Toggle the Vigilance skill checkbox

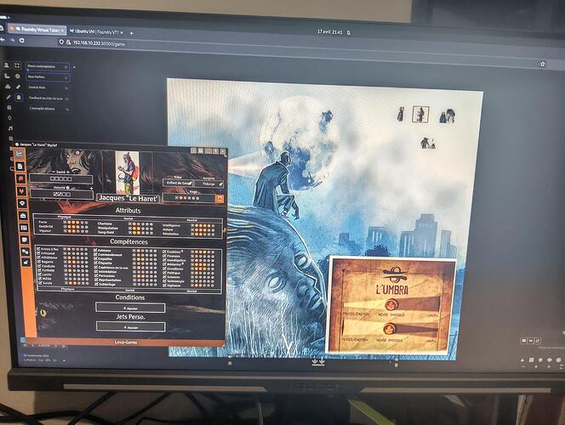pos(164,286)
